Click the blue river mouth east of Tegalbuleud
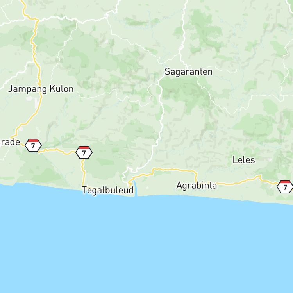Viewport: 293px width, 293px height. [135, 188]
